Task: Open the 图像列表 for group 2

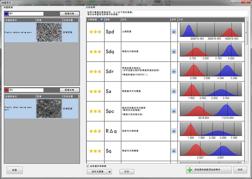Action: (69, 90)
